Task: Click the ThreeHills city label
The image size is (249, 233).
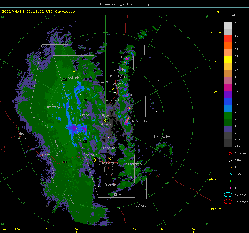Action: coord(139,121)
